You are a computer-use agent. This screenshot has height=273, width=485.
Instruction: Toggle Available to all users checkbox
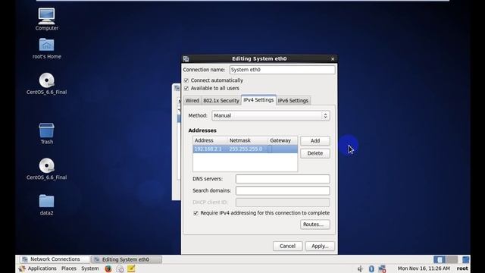click(186, 89)
